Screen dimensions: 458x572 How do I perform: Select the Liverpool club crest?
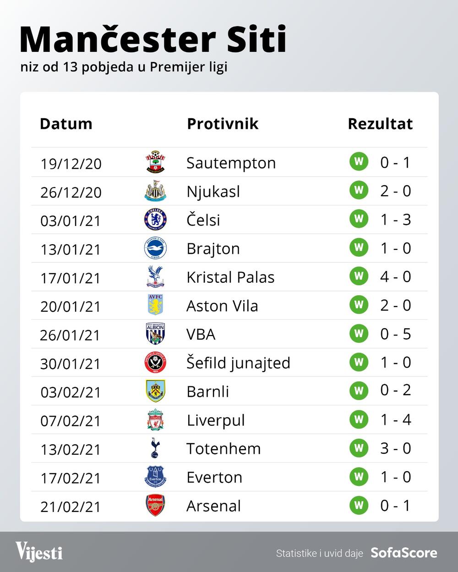click(x=155, y=420)
